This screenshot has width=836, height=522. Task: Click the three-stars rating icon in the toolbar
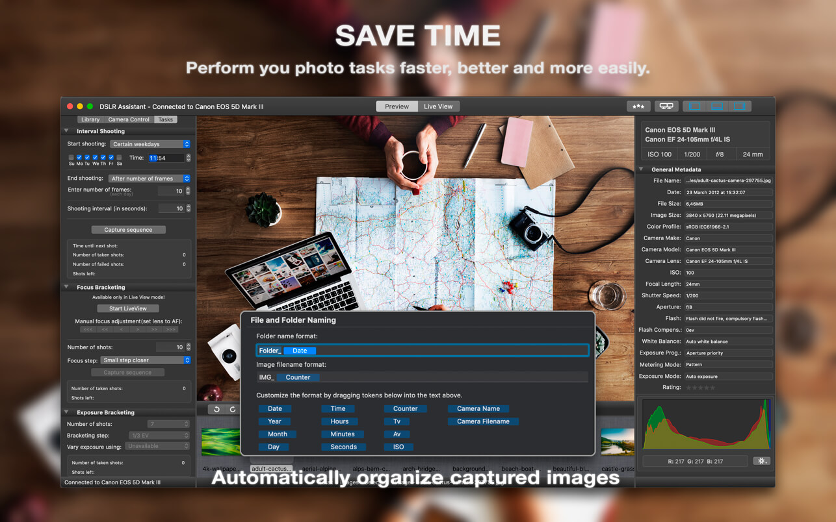tap(638, 106)
